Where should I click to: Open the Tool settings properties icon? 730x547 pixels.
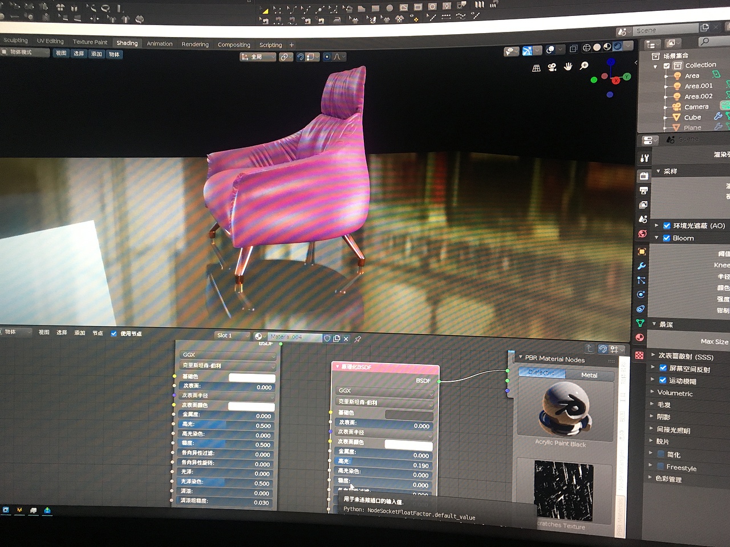[x=644, y=158]
